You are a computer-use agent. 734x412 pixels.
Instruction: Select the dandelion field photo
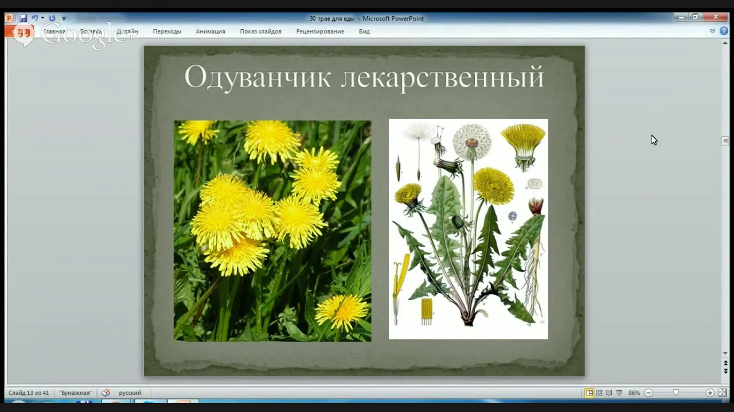(272, 231)
